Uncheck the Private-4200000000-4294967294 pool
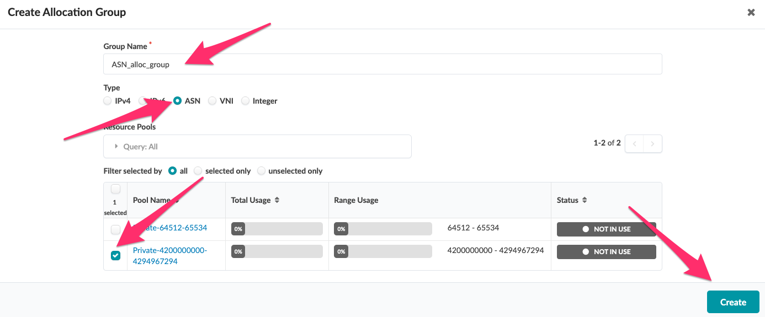 pos(115,255)
